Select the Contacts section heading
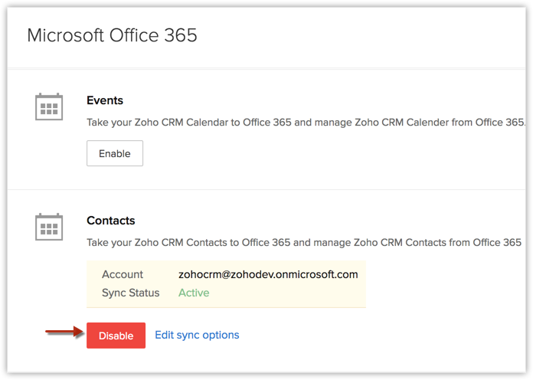 point(111,221)
